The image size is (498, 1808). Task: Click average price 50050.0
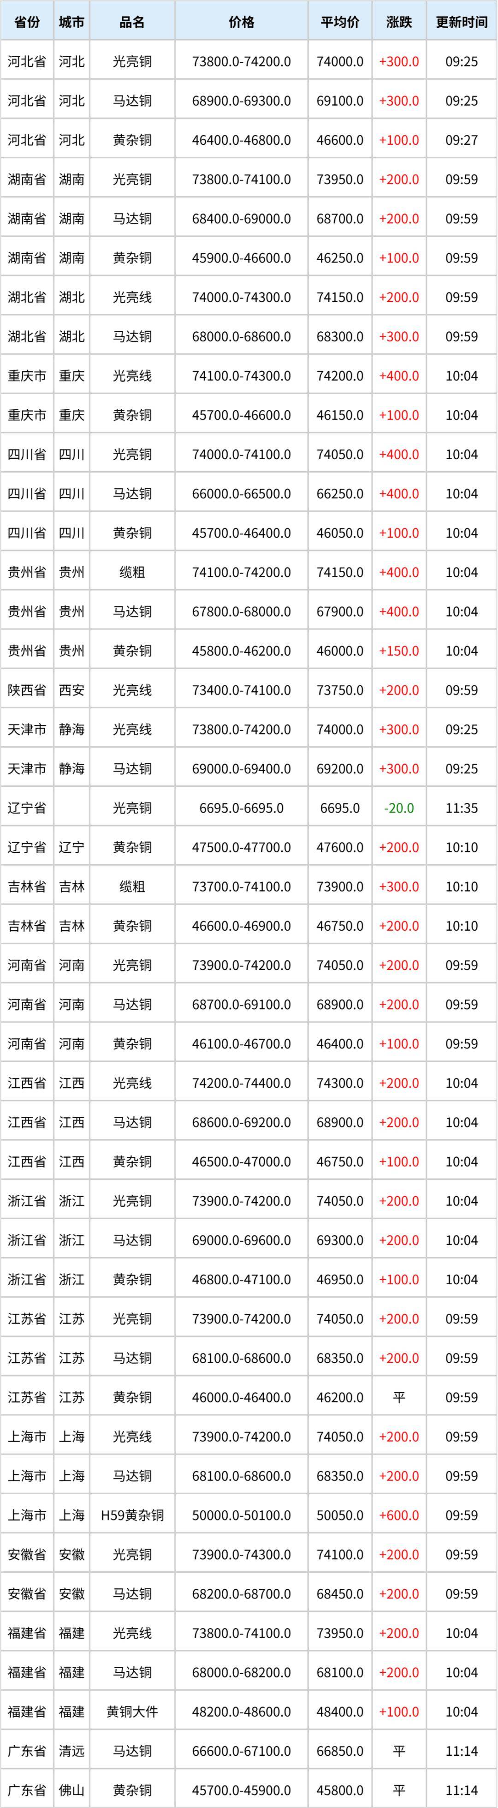pyautogui.click(x=340, y=1516)
